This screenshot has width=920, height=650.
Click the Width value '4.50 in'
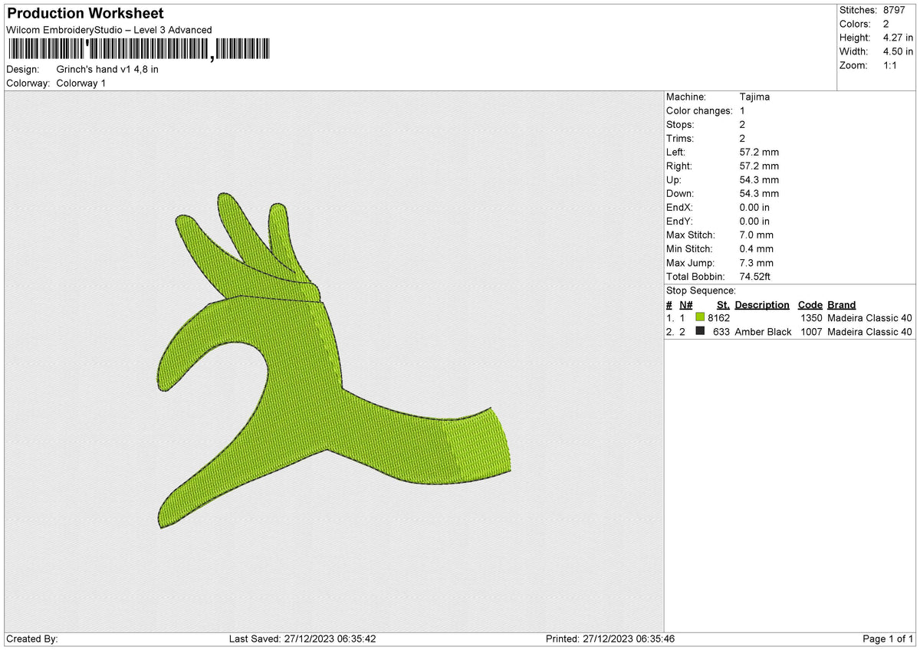click(x=898, y=51)
